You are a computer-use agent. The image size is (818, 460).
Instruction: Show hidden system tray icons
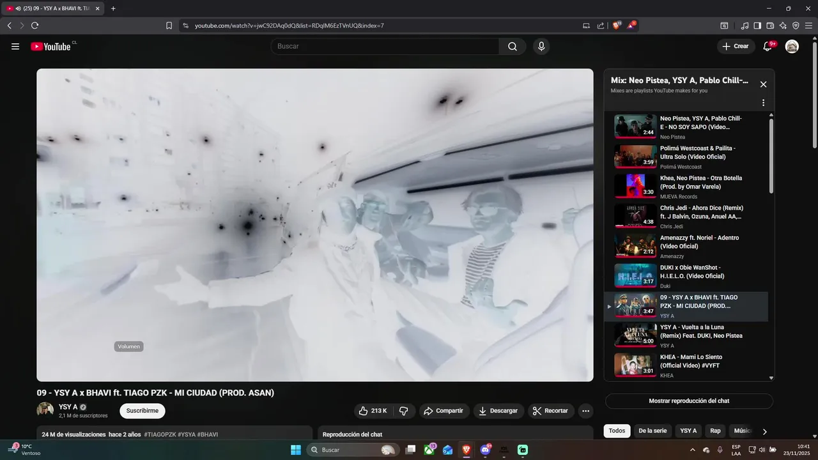(x=693, y=450)
